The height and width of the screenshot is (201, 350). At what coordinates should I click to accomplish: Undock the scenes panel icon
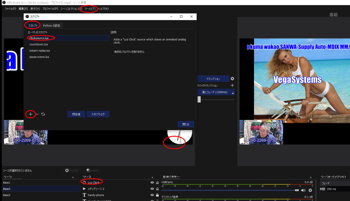point(73,178)
